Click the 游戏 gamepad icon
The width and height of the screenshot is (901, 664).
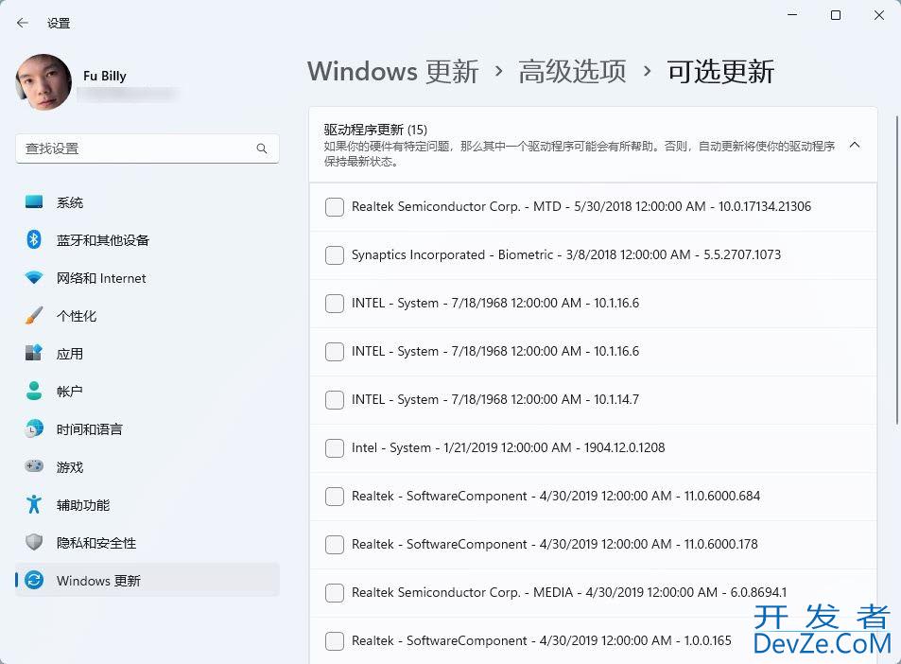(34, 466)
